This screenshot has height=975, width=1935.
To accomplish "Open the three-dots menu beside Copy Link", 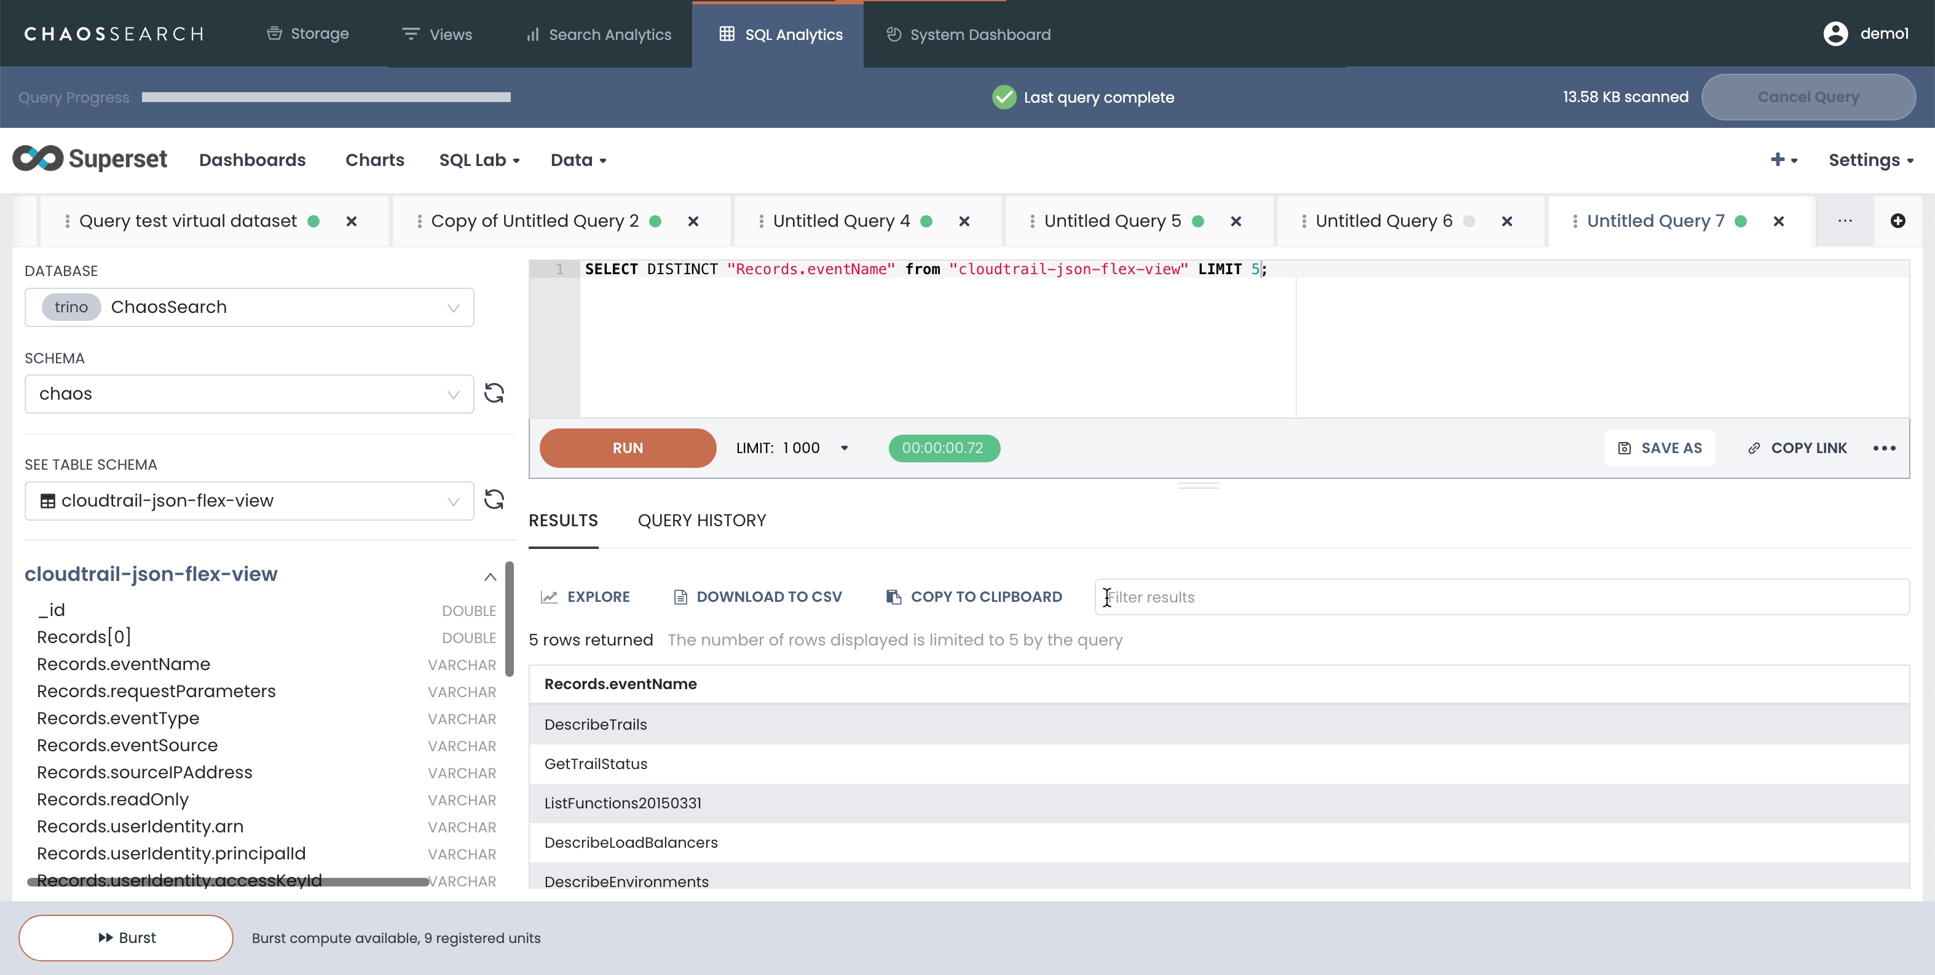I will click(x=1884, y=448).
